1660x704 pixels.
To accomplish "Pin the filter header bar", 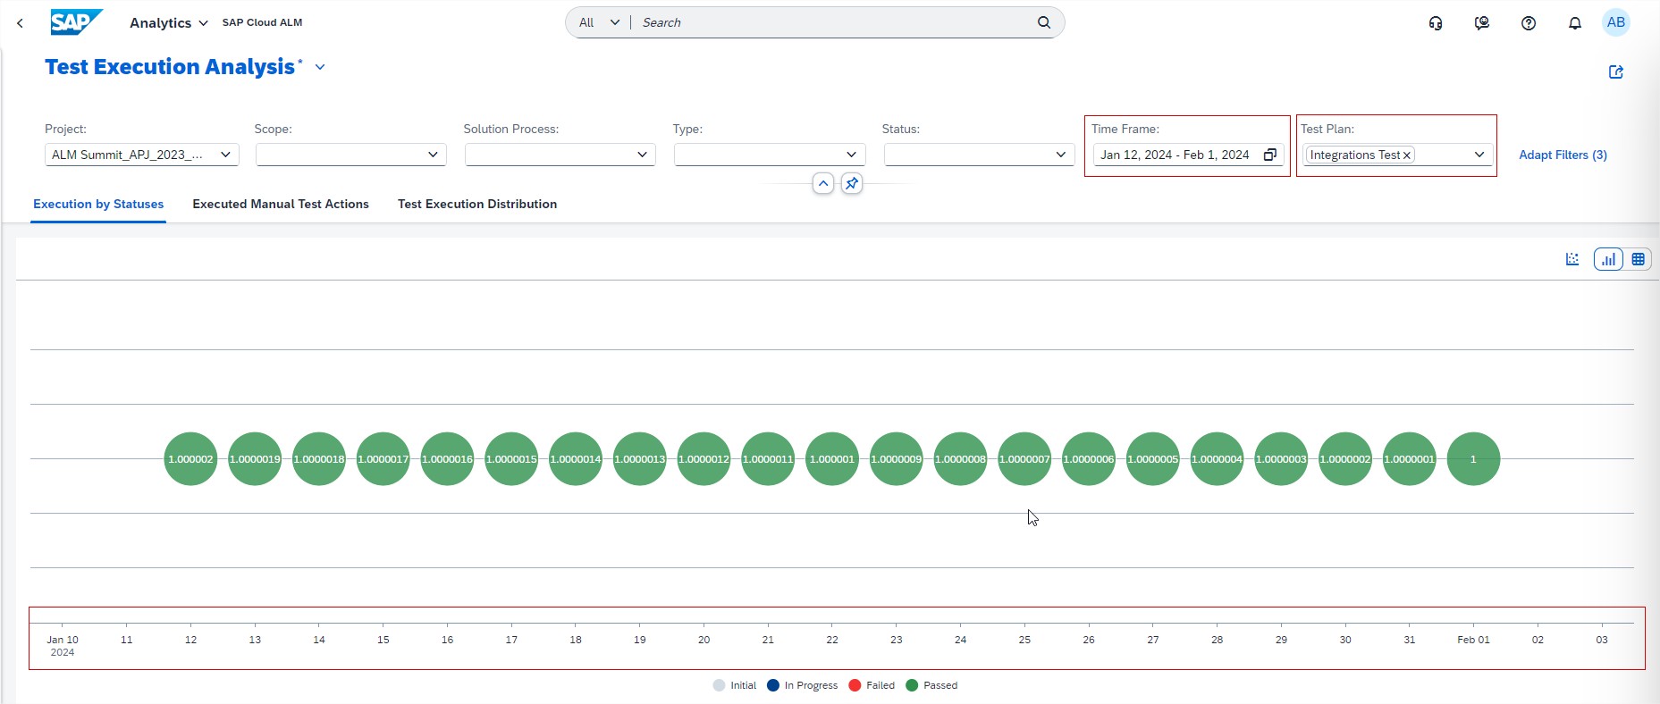I will [x=852, y=183].
